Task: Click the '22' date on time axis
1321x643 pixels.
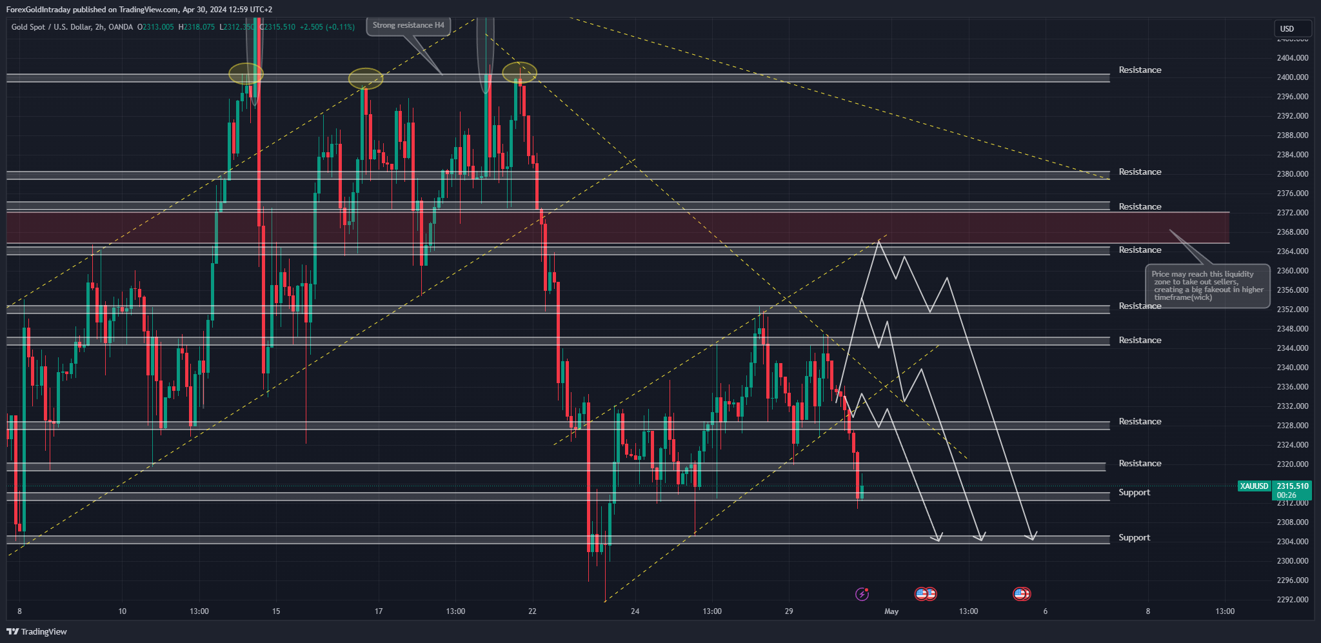Action: click(532, 611)
